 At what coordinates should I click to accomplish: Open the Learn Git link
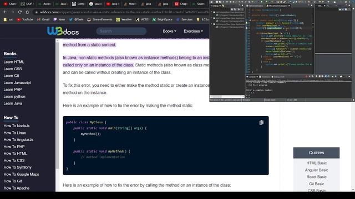11,76
